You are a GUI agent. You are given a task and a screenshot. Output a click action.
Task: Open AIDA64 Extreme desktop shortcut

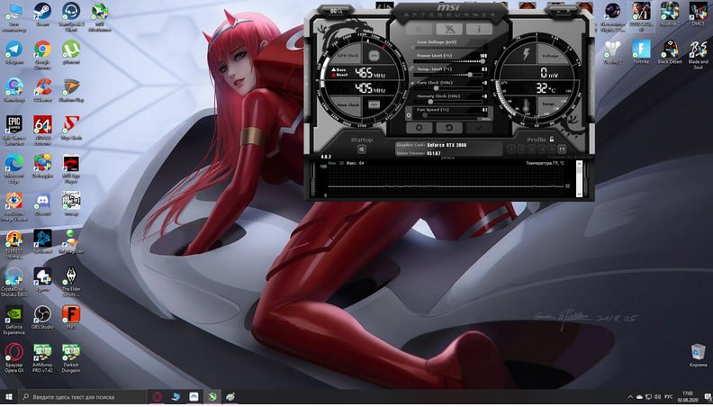pos(42,131)
